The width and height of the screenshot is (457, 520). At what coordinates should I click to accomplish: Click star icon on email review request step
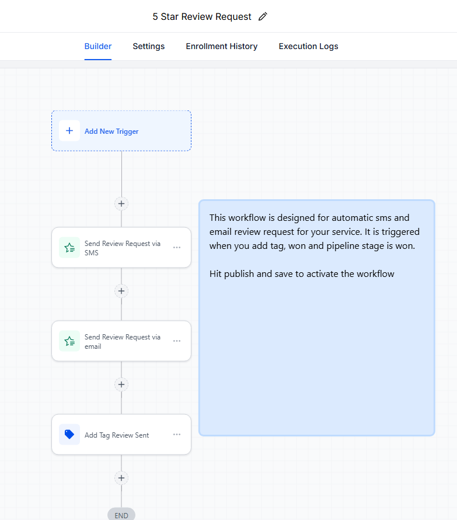pyautogui.click(x=69, y=341)
